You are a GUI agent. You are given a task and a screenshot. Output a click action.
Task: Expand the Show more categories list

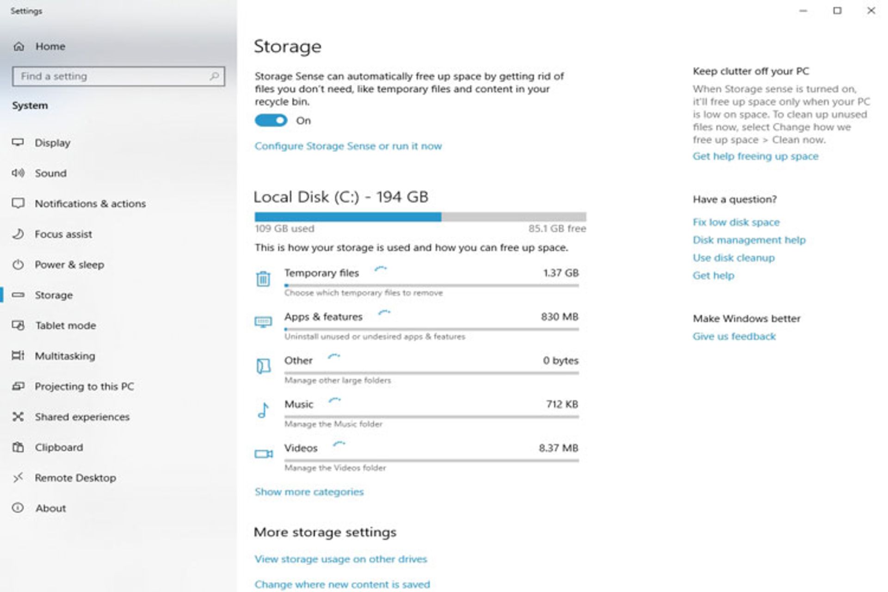click(309, 492)
